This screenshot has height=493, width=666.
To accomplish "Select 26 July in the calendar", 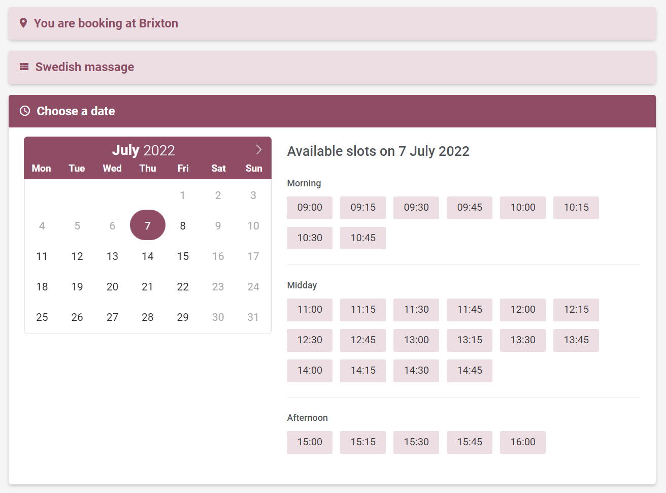I will 77,317.
